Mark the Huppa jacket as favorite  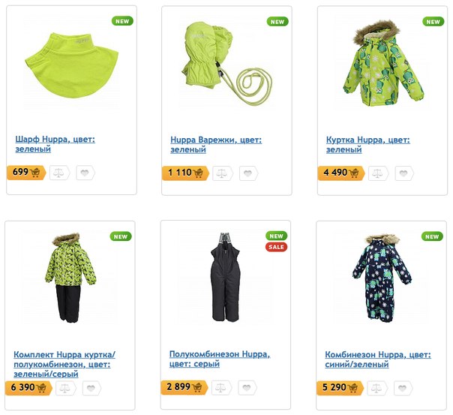coord(404,173)
